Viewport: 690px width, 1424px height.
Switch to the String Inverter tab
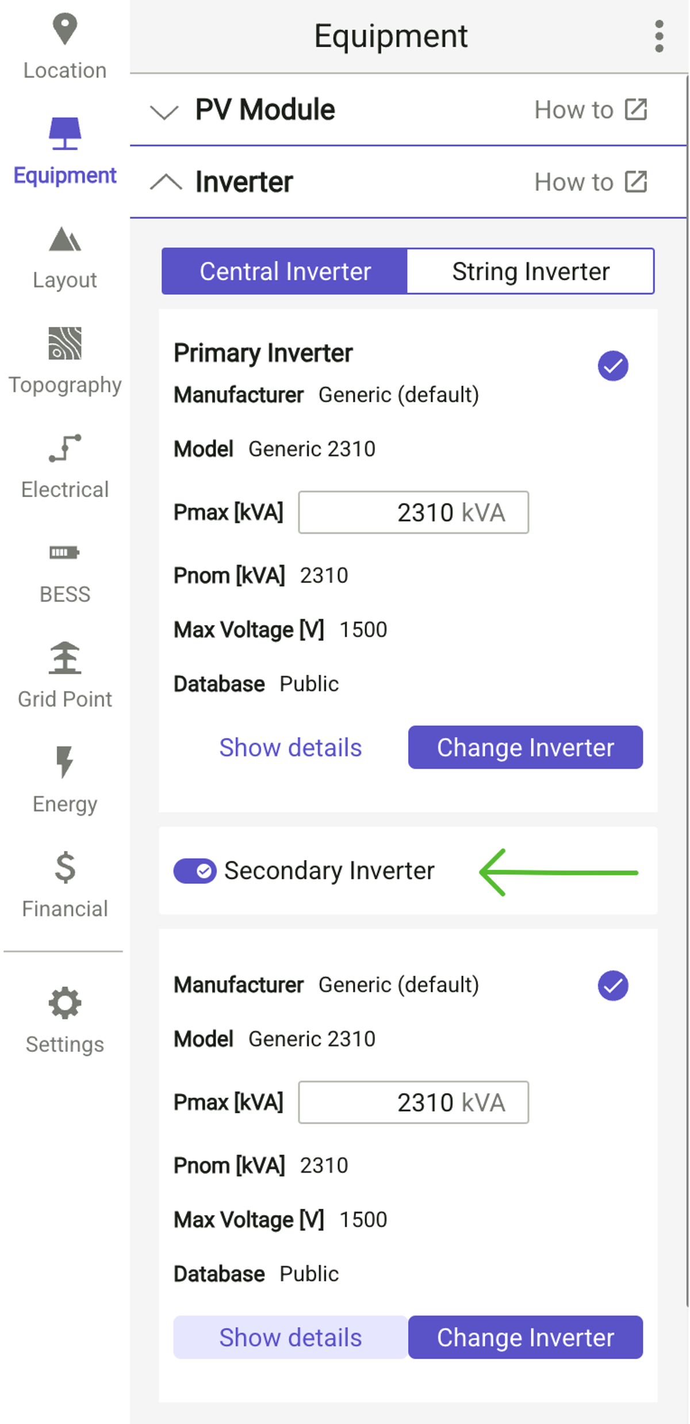[x=530, y=270]
